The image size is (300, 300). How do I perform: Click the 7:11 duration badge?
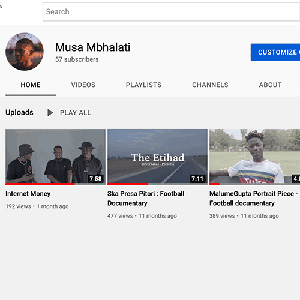pos(197,178)
